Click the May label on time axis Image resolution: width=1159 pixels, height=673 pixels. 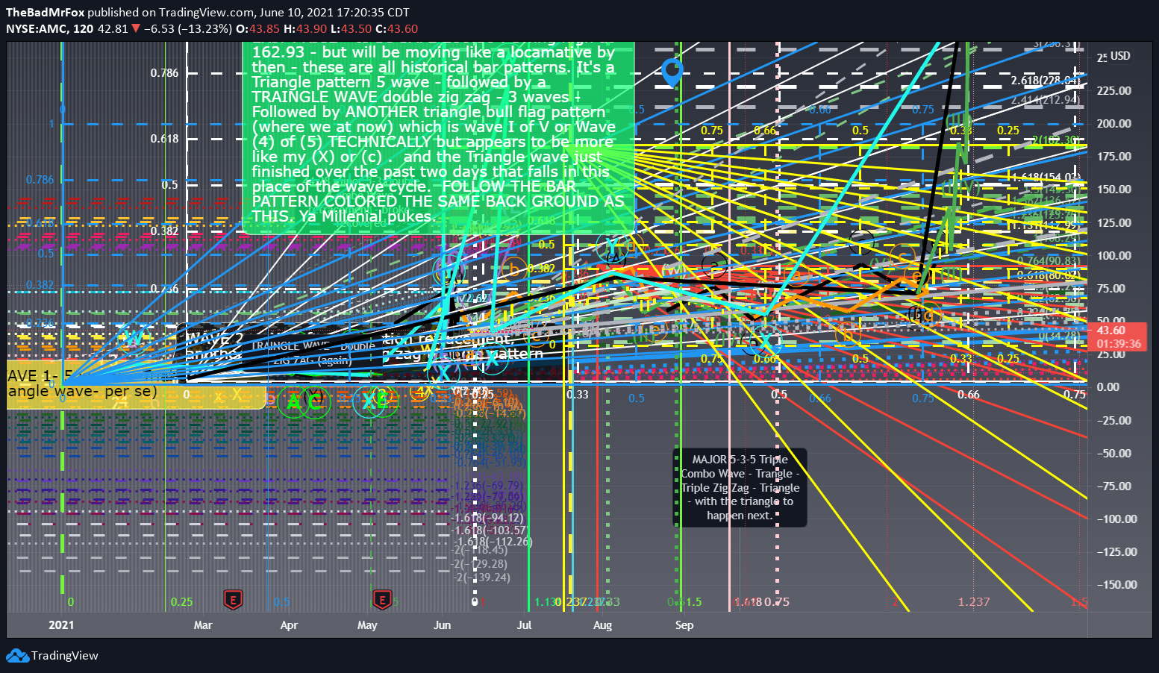(367, 625)
